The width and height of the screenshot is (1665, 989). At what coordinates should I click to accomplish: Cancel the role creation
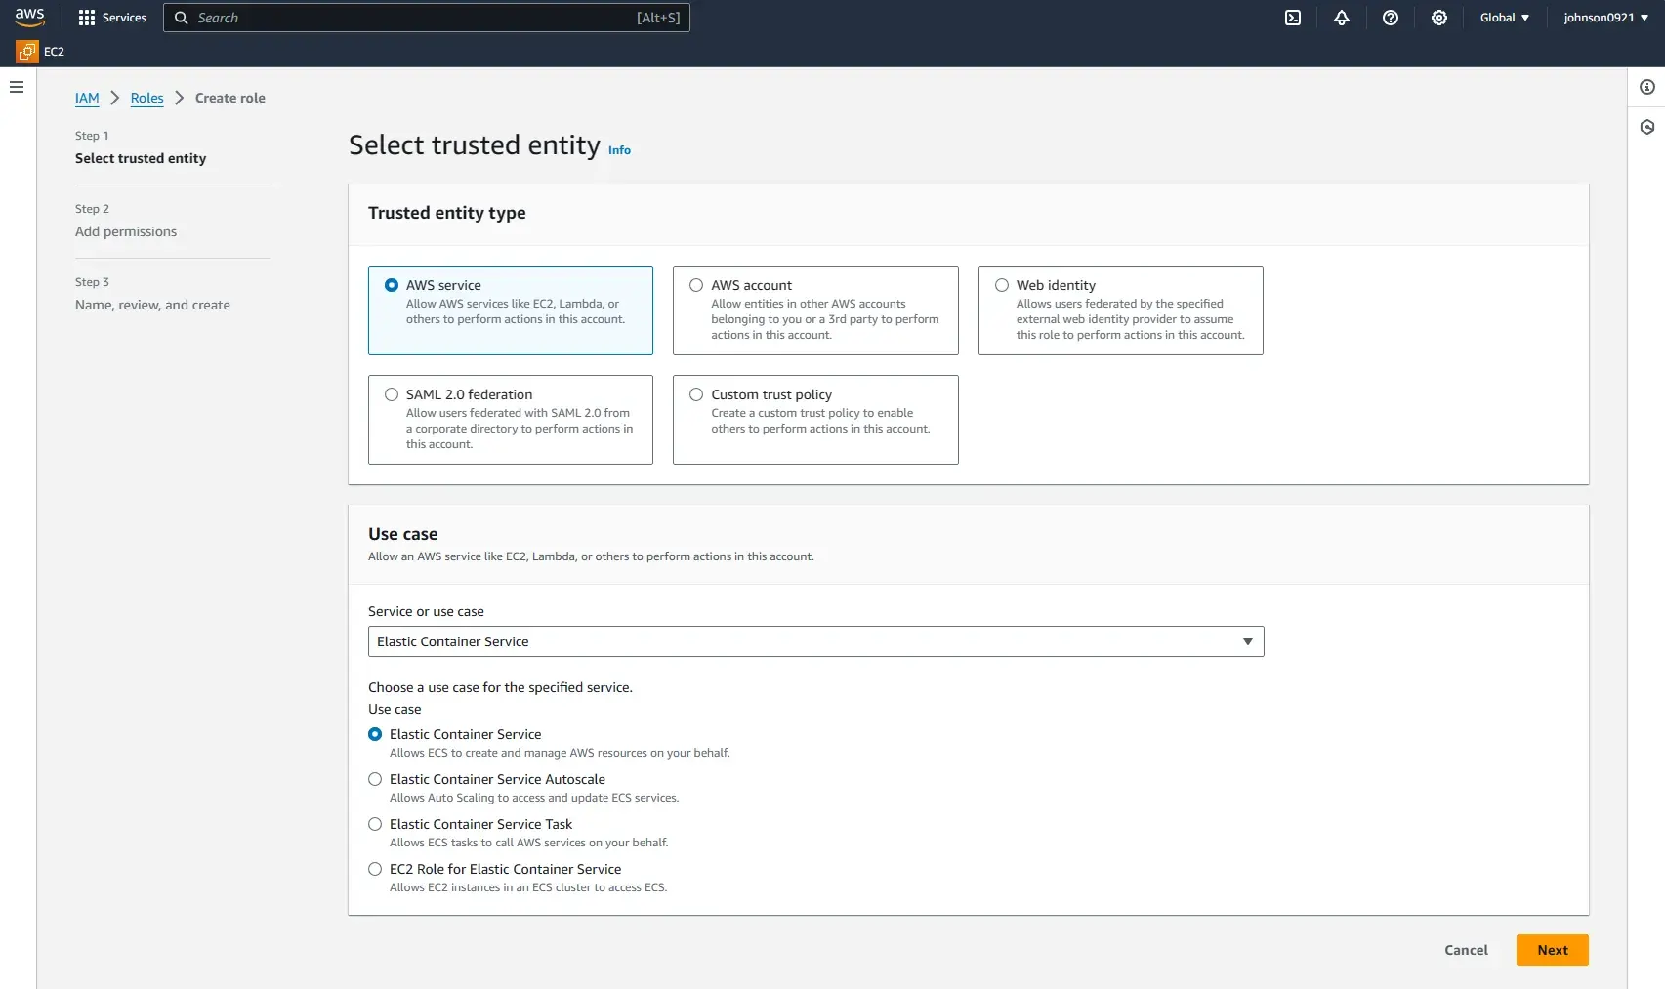(1465, 949)
